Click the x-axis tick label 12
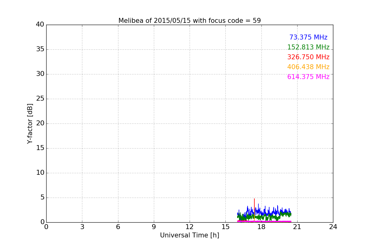Screen dimensions: 370x247 190,227
